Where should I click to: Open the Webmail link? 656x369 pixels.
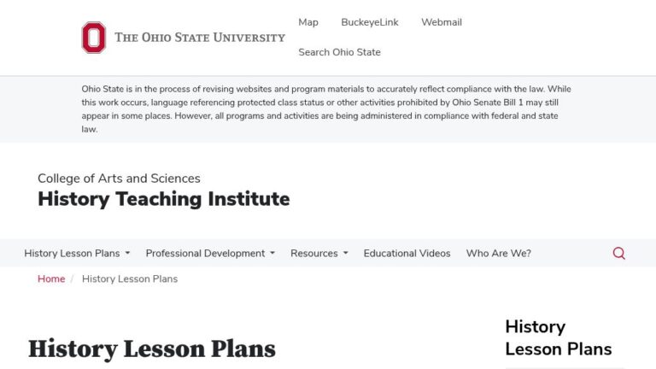click(x=441, y=22)
